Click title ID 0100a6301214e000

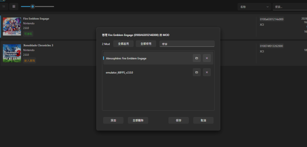272,19
